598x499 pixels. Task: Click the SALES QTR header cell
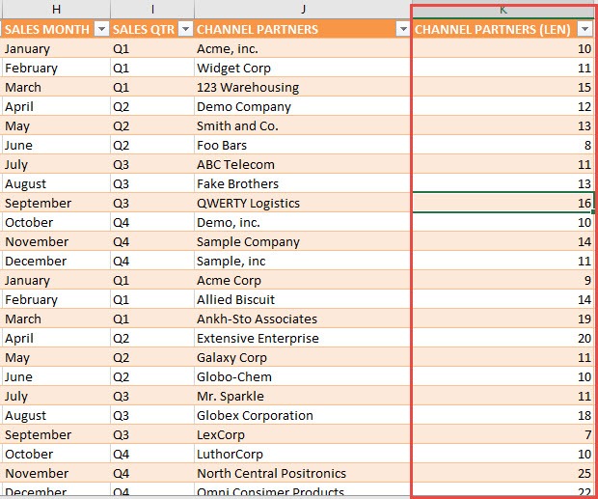click(152, 29)
